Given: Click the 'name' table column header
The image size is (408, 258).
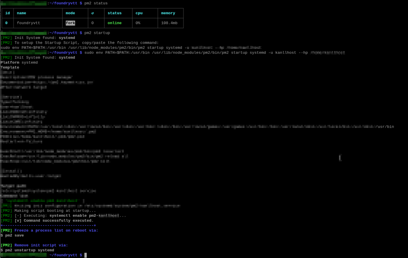Looking at the screenshot, I should (x=21, y=13).
